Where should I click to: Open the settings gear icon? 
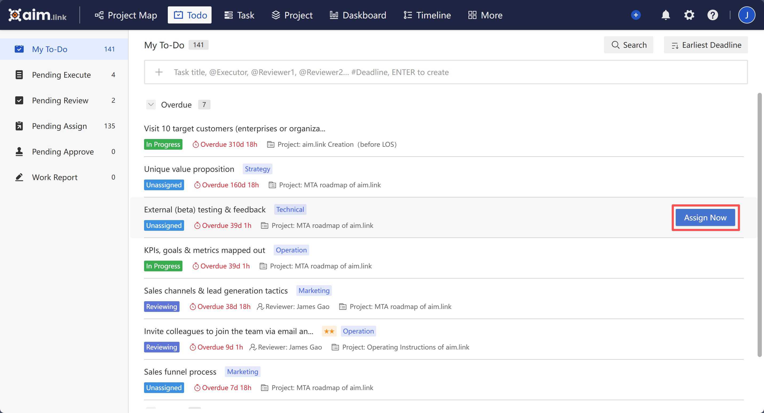click(x=689, y=15)
